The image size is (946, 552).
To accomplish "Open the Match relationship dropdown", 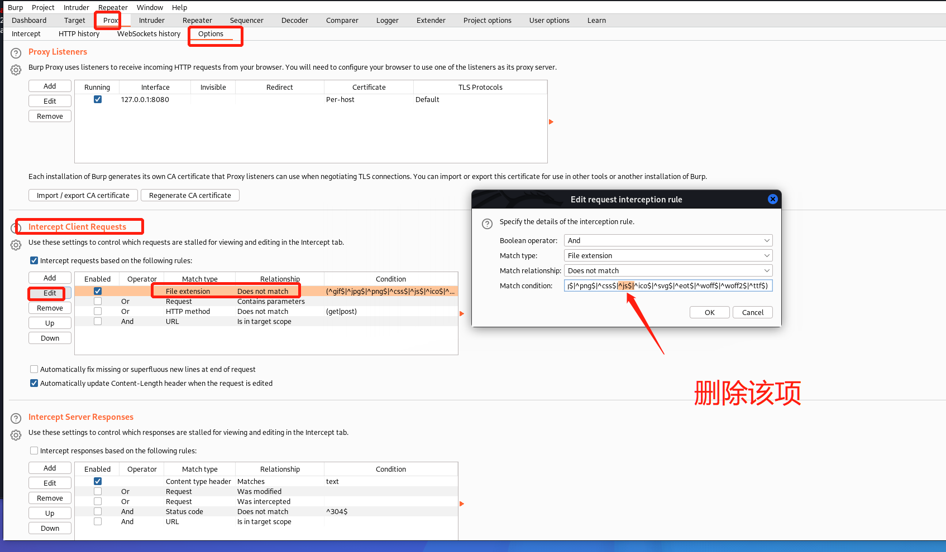I will coord(668,270).
